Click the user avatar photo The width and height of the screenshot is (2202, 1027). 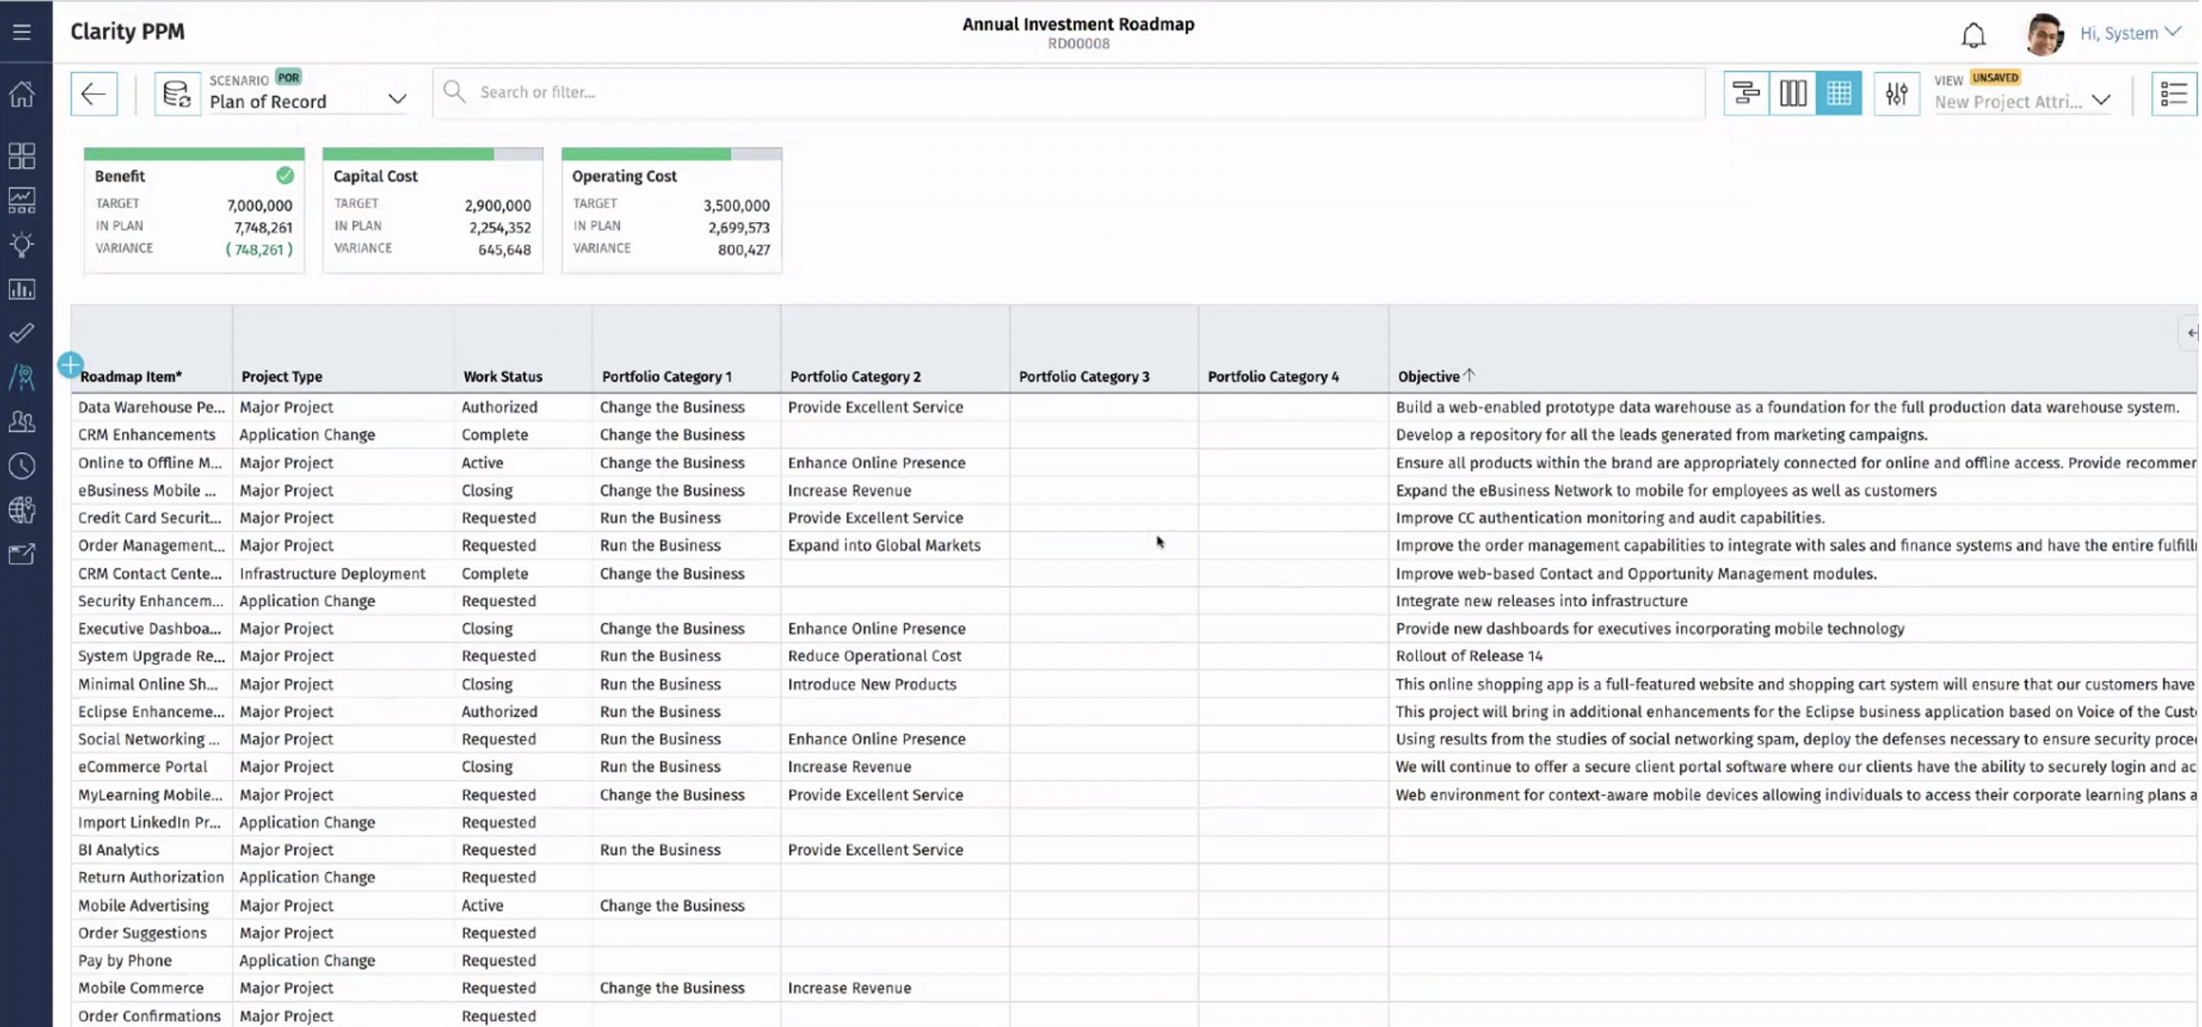(x=2044, y=34)
